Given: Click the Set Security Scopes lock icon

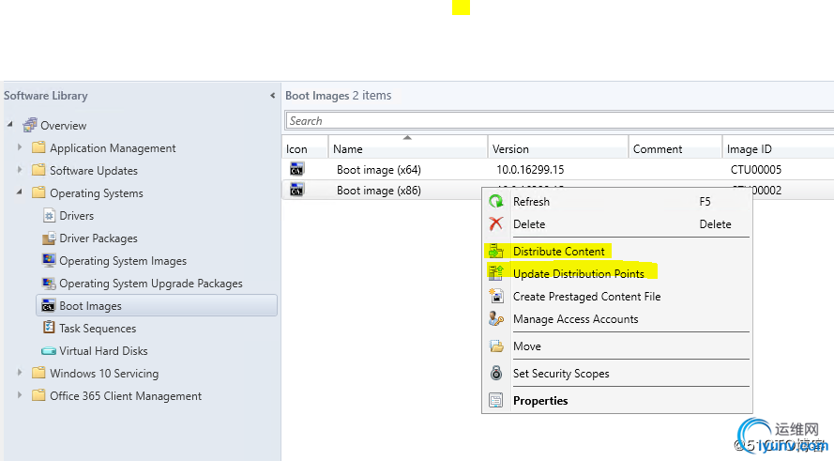Looking at the screenshot, I should pos(496,374).
